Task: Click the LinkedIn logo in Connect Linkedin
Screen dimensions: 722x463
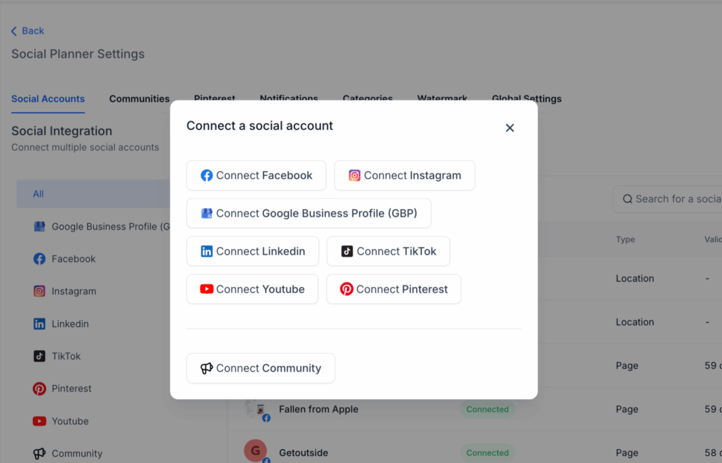Action: [207, 251]
